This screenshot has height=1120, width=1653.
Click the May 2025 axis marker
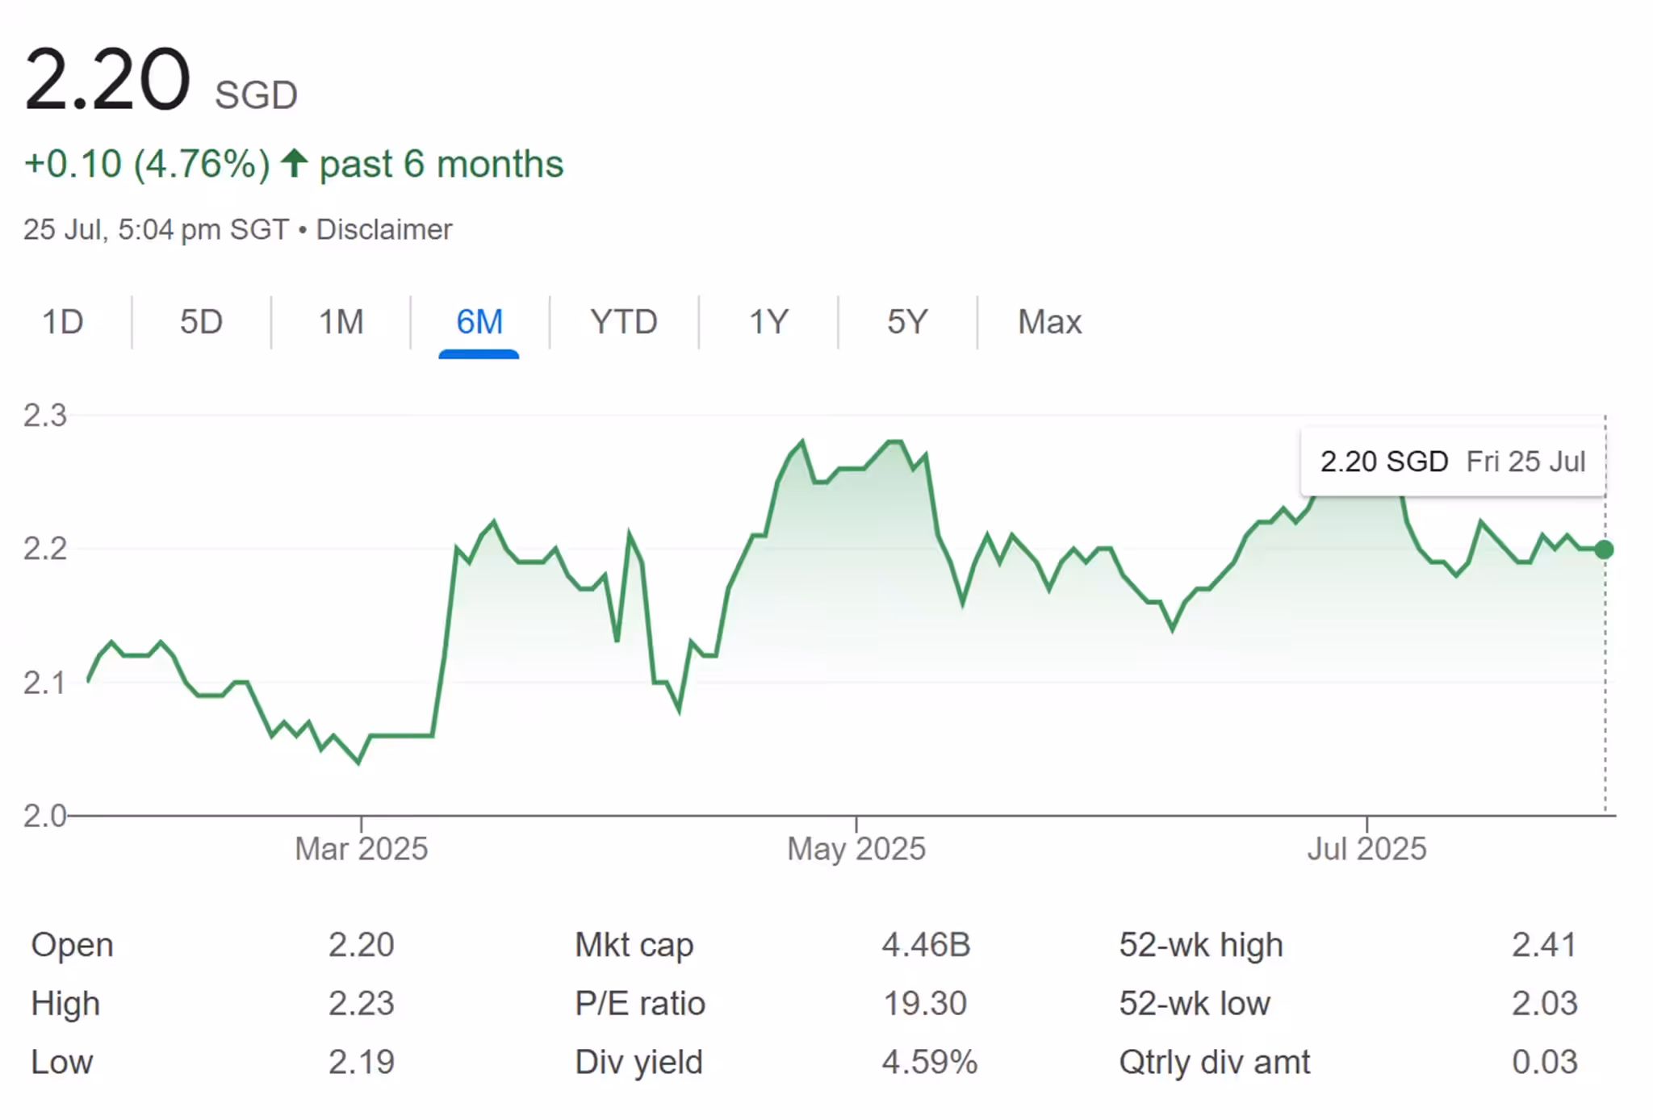point(856,849)
